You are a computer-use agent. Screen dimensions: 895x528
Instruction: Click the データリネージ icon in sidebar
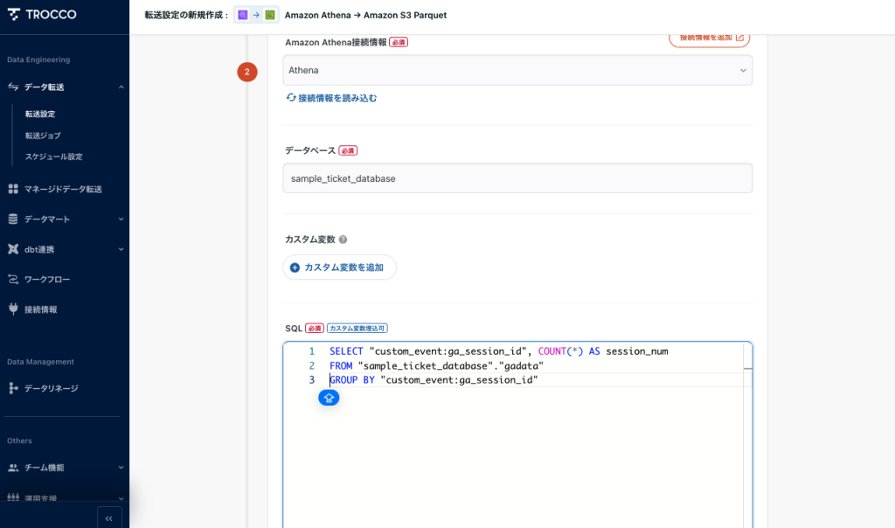click(13, 388)
